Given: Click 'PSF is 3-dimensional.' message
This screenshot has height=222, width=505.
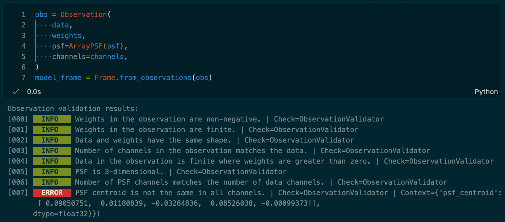Looking at the screenshot, I should coord(119,172).
